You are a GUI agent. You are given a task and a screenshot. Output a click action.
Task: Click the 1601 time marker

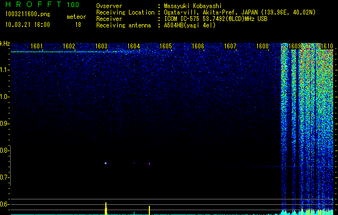37,47
